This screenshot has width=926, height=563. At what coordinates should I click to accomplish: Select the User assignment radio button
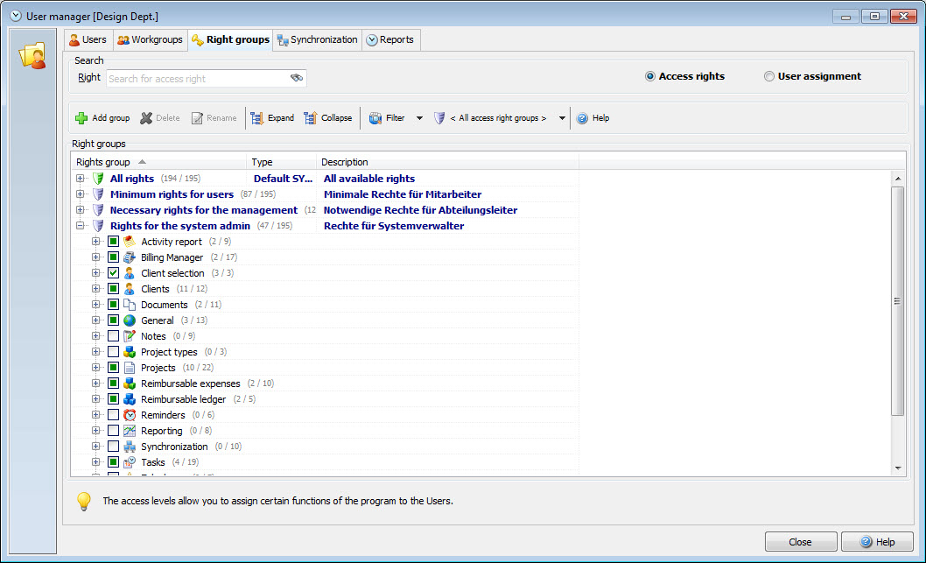point(769,76)
